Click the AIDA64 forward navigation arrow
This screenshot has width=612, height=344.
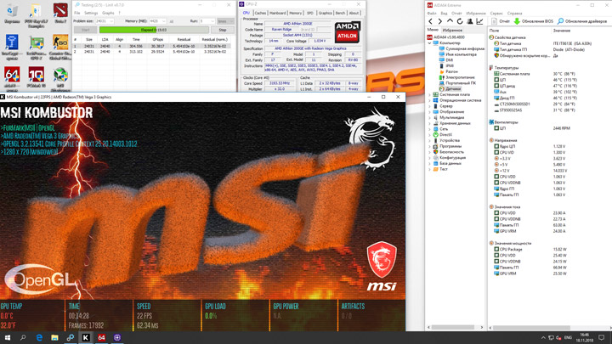(x=440, y=21)
